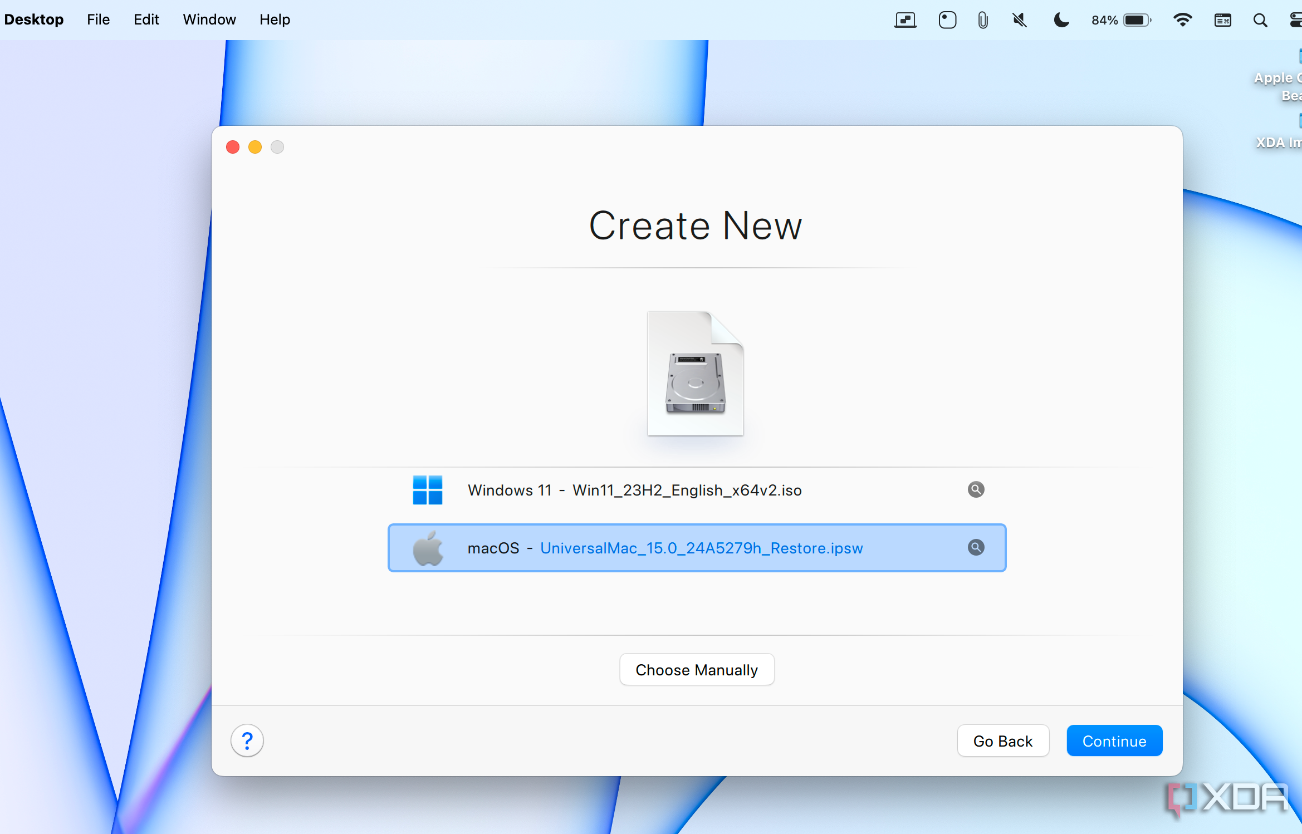
Task: Click the Windows logo icon for Windows 11
Action: (428, 489)
